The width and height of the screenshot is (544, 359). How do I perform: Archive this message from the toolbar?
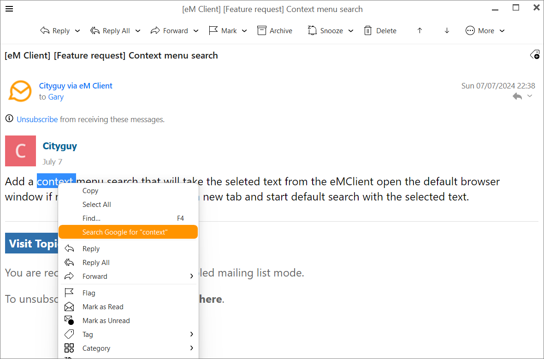pos(275,30)
